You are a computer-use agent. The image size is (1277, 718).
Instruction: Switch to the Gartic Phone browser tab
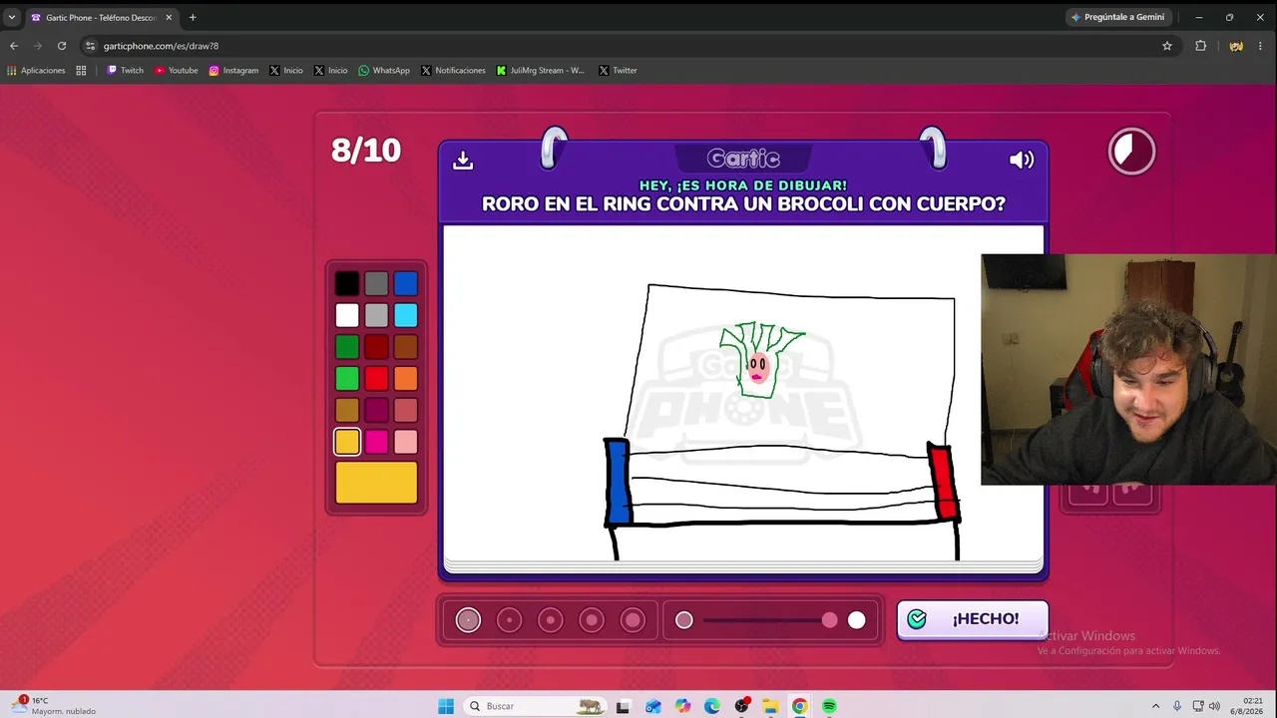(x=100, y=17)
